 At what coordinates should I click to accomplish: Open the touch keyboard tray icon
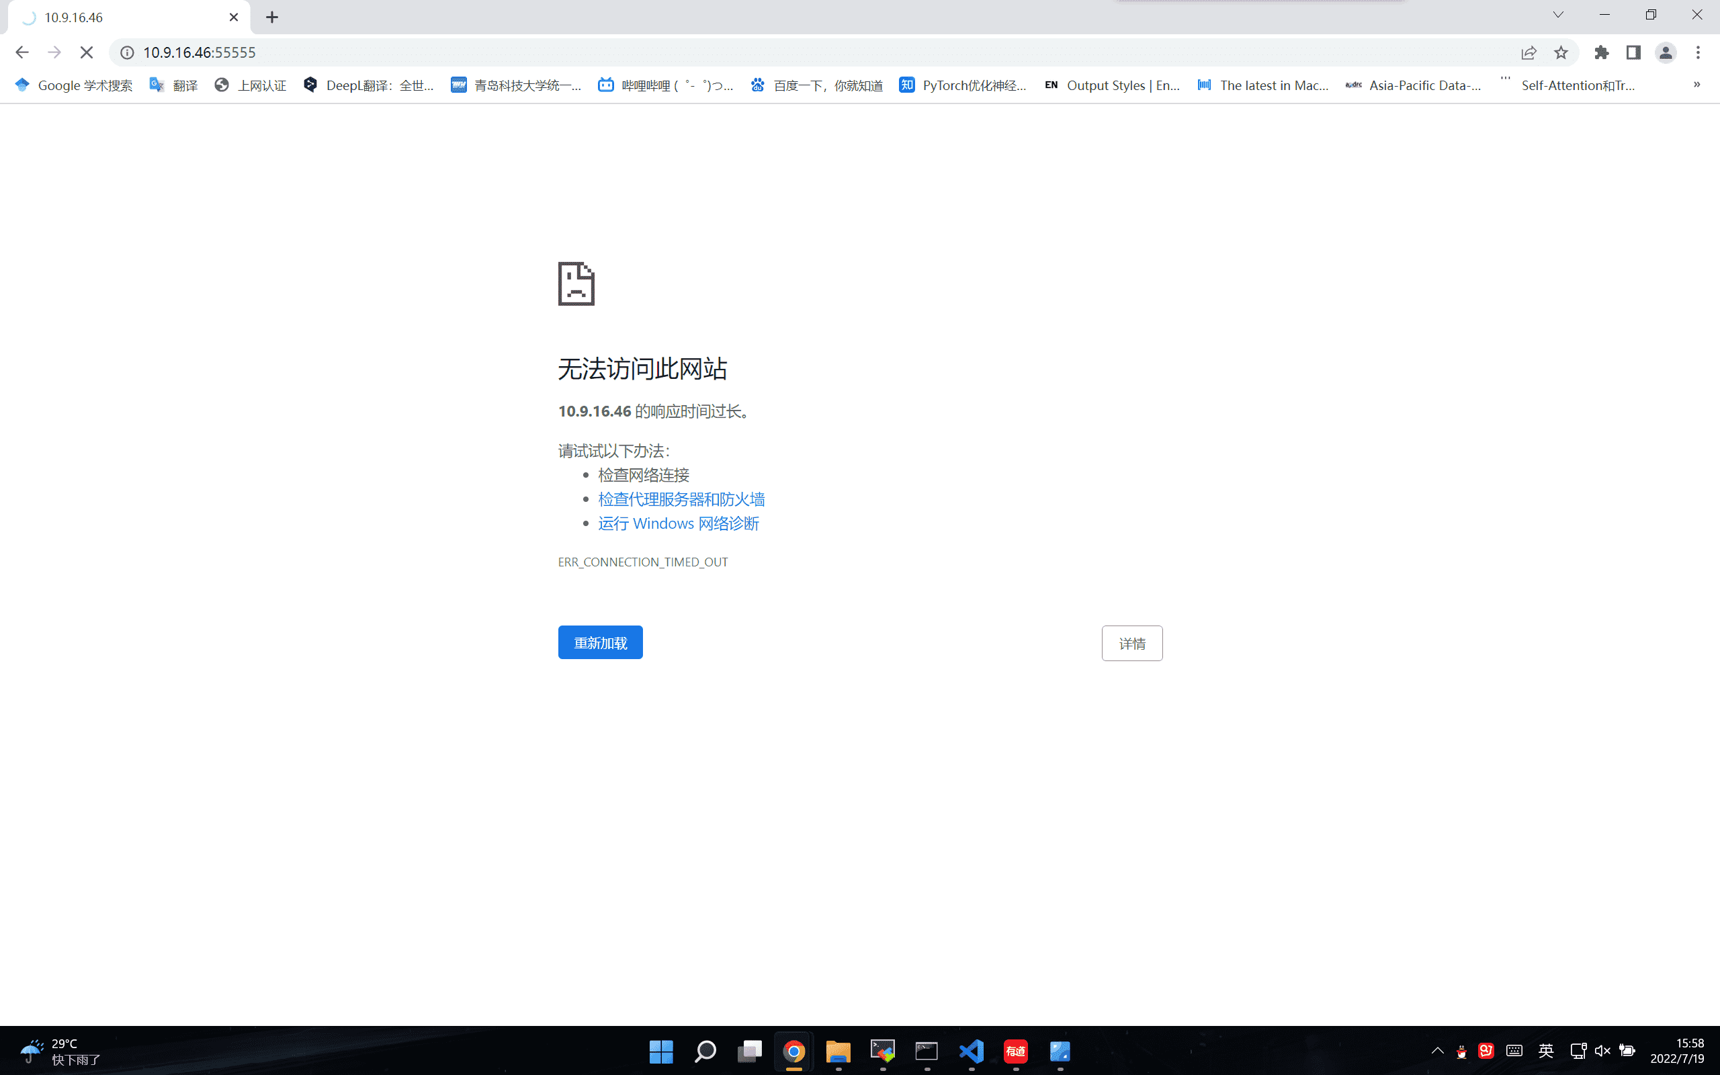tap(1514, 1051)
